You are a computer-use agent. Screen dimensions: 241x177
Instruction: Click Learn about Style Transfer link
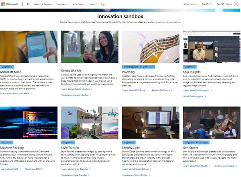(76, 169)
